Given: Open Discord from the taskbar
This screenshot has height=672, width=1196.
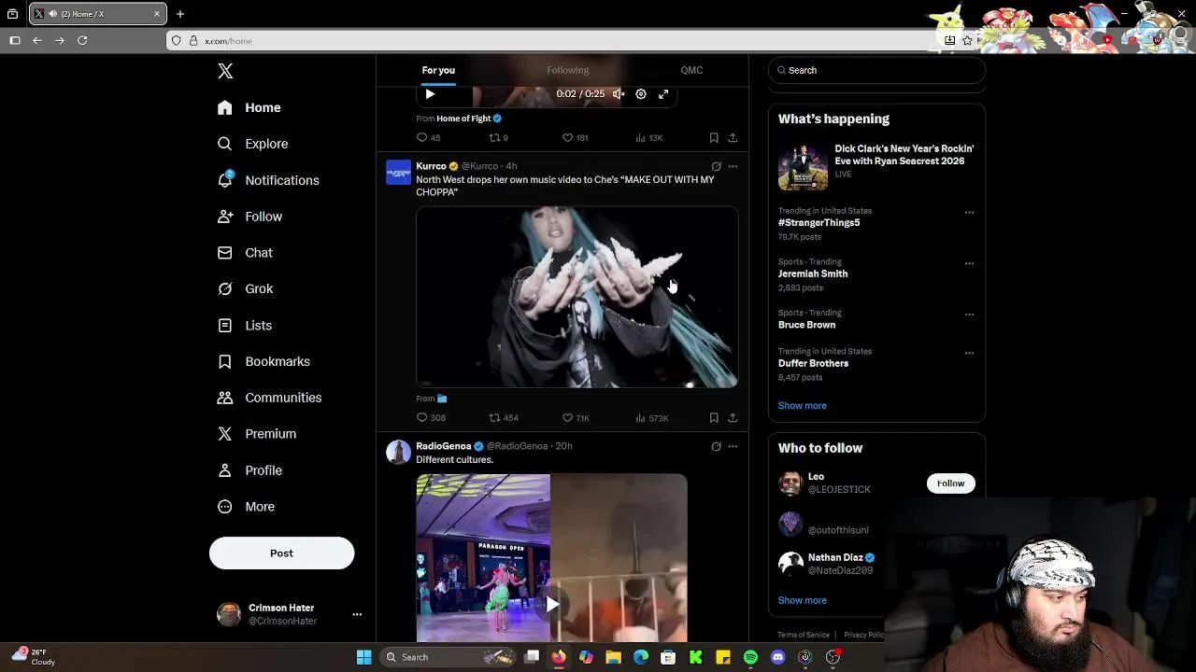Looking at the screenshot, I should point(777,657).
